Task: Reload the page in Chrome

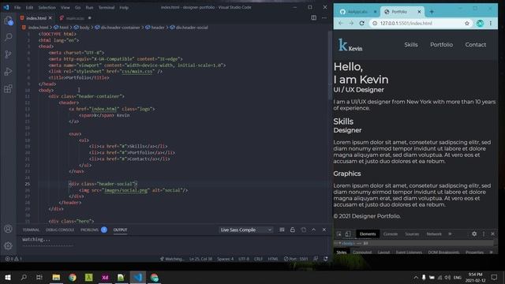Action: pos(361,23)
